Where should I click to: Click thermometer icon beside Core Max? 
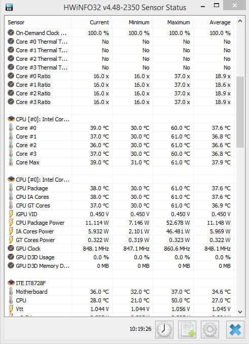[11, 162]
